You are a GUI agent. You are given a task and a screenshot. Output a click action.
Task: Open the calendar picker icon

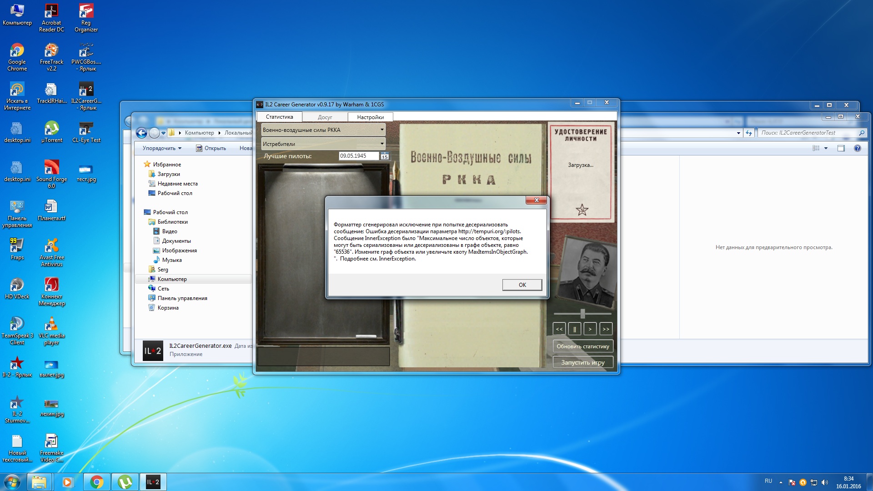tap(385, 156)
